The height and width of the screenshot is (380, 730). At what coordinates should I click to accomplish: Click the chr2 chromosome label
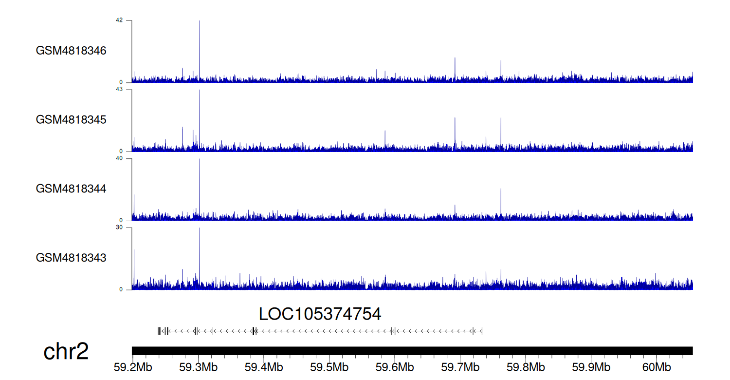[x=66, y=352]
